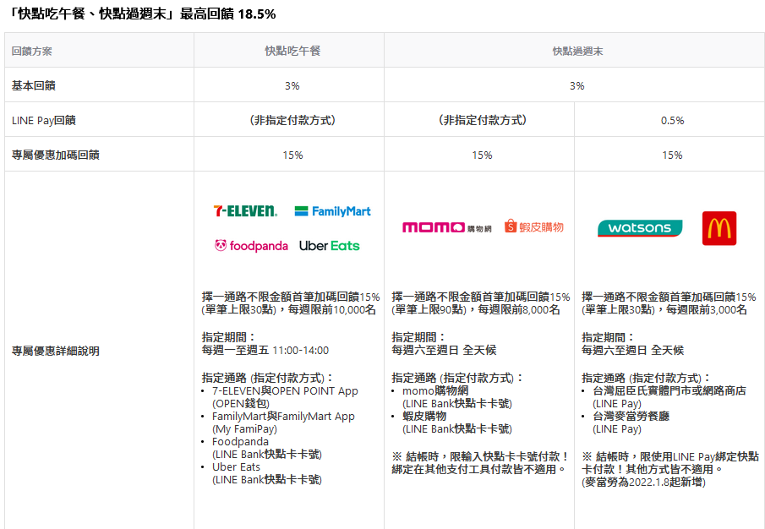Click the momo購物網 logo
Image resolution: width=765 pixels, height=529 pixels.
coord(447,227)
